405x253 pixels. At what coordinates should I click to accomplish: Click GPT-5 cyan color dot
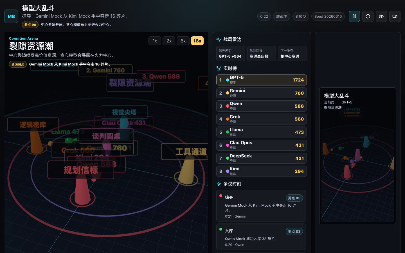228,80
